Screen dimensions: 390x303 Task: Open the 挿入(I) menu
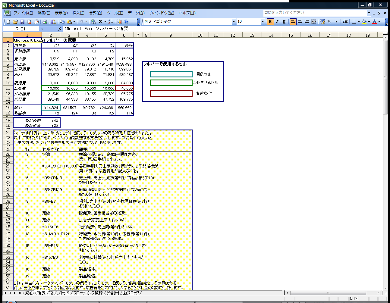coord(78,13)
